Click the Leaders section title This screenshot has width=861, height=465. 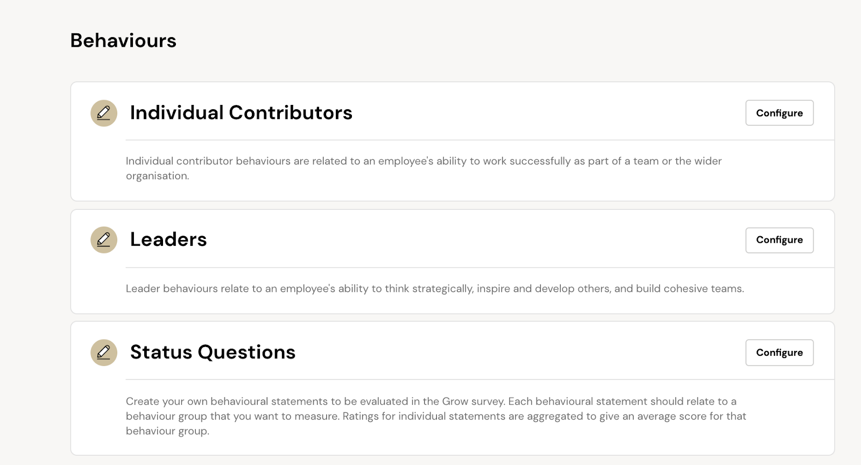[168, 239]
